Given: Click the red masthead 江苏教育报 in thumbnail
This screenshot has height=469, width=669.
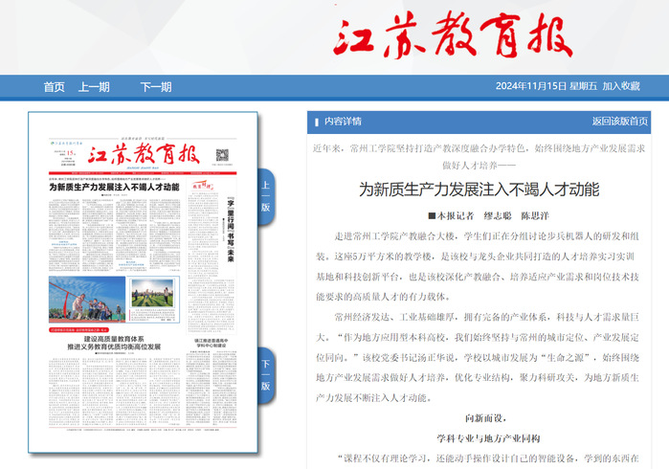Looking at the screenshot, I should click(x=144, y=154).
